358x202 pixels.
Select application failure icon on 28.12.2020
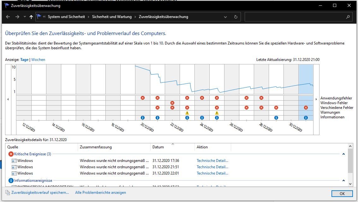pos(261,98)
